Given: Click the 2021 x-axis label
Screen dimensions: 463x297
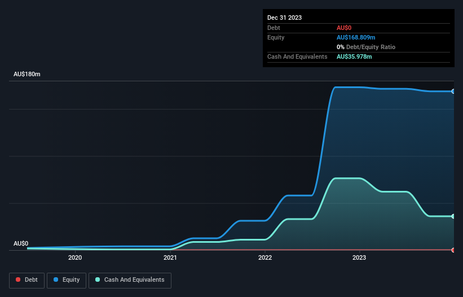Looking at the screenshot, I should 170,257.
